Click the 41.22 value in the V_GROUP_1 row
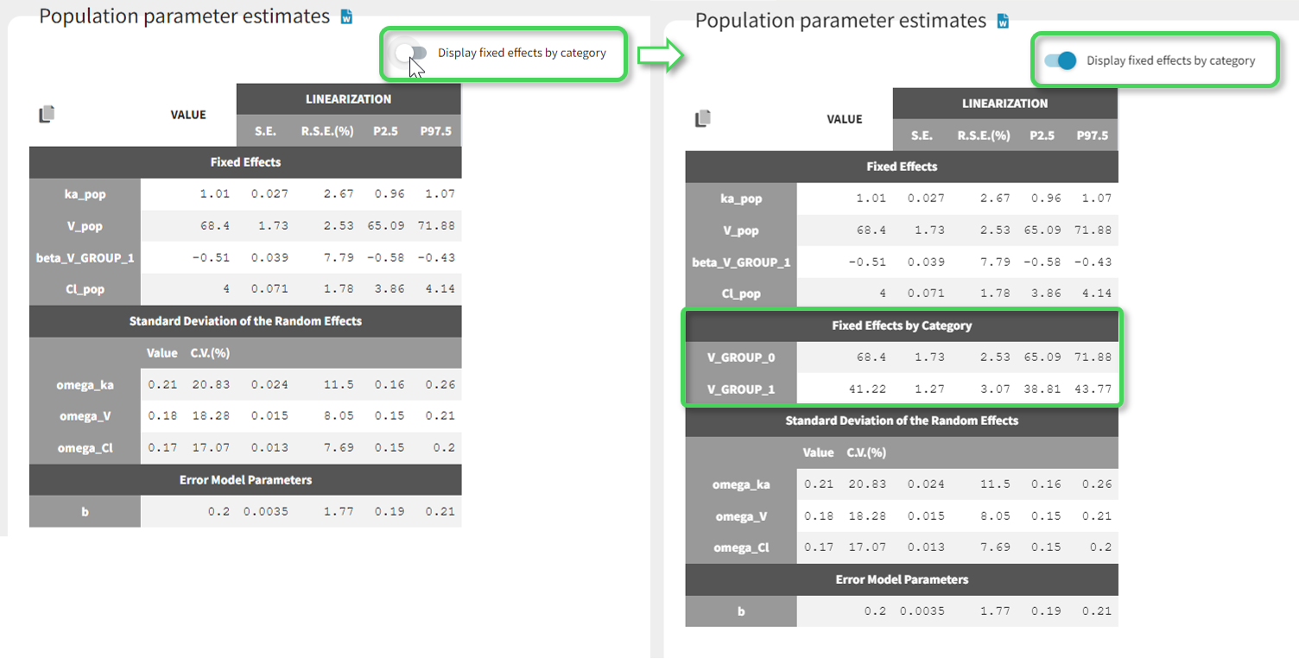1299x659 pixels. [869, 390]
